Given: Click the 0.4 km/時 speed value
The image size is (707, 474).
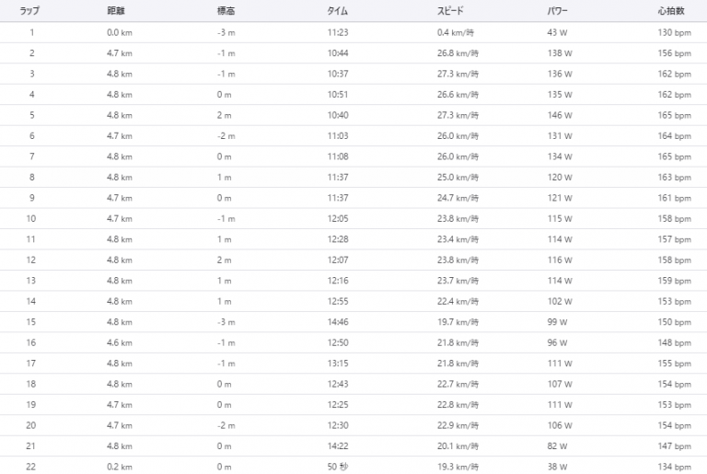Looking at the screenshot, I should 458,32.
